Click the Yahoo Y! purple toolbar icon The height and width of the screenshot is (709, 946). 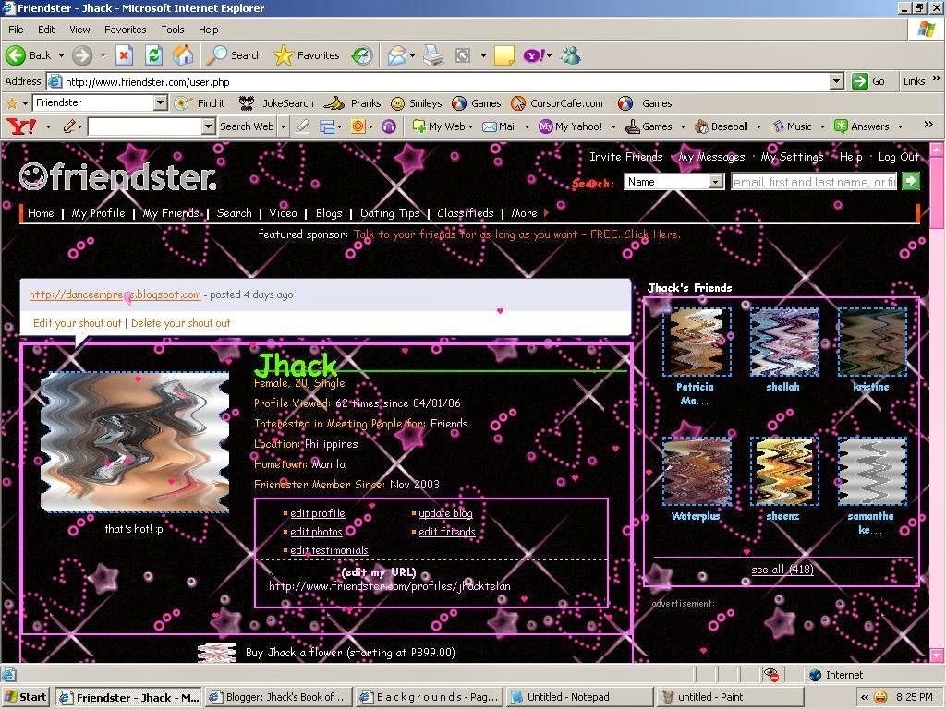tap(533, 55)
